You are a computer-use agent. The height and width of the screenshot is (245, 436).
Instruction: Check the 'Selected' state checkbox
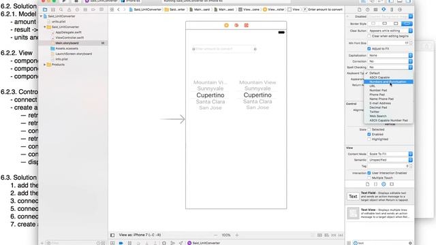coord(369,129)
